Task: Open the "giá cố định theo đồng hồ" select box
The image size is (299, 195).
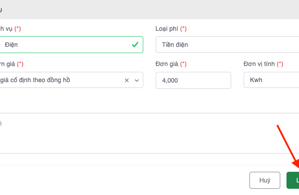Action: [x=58, y=80]
